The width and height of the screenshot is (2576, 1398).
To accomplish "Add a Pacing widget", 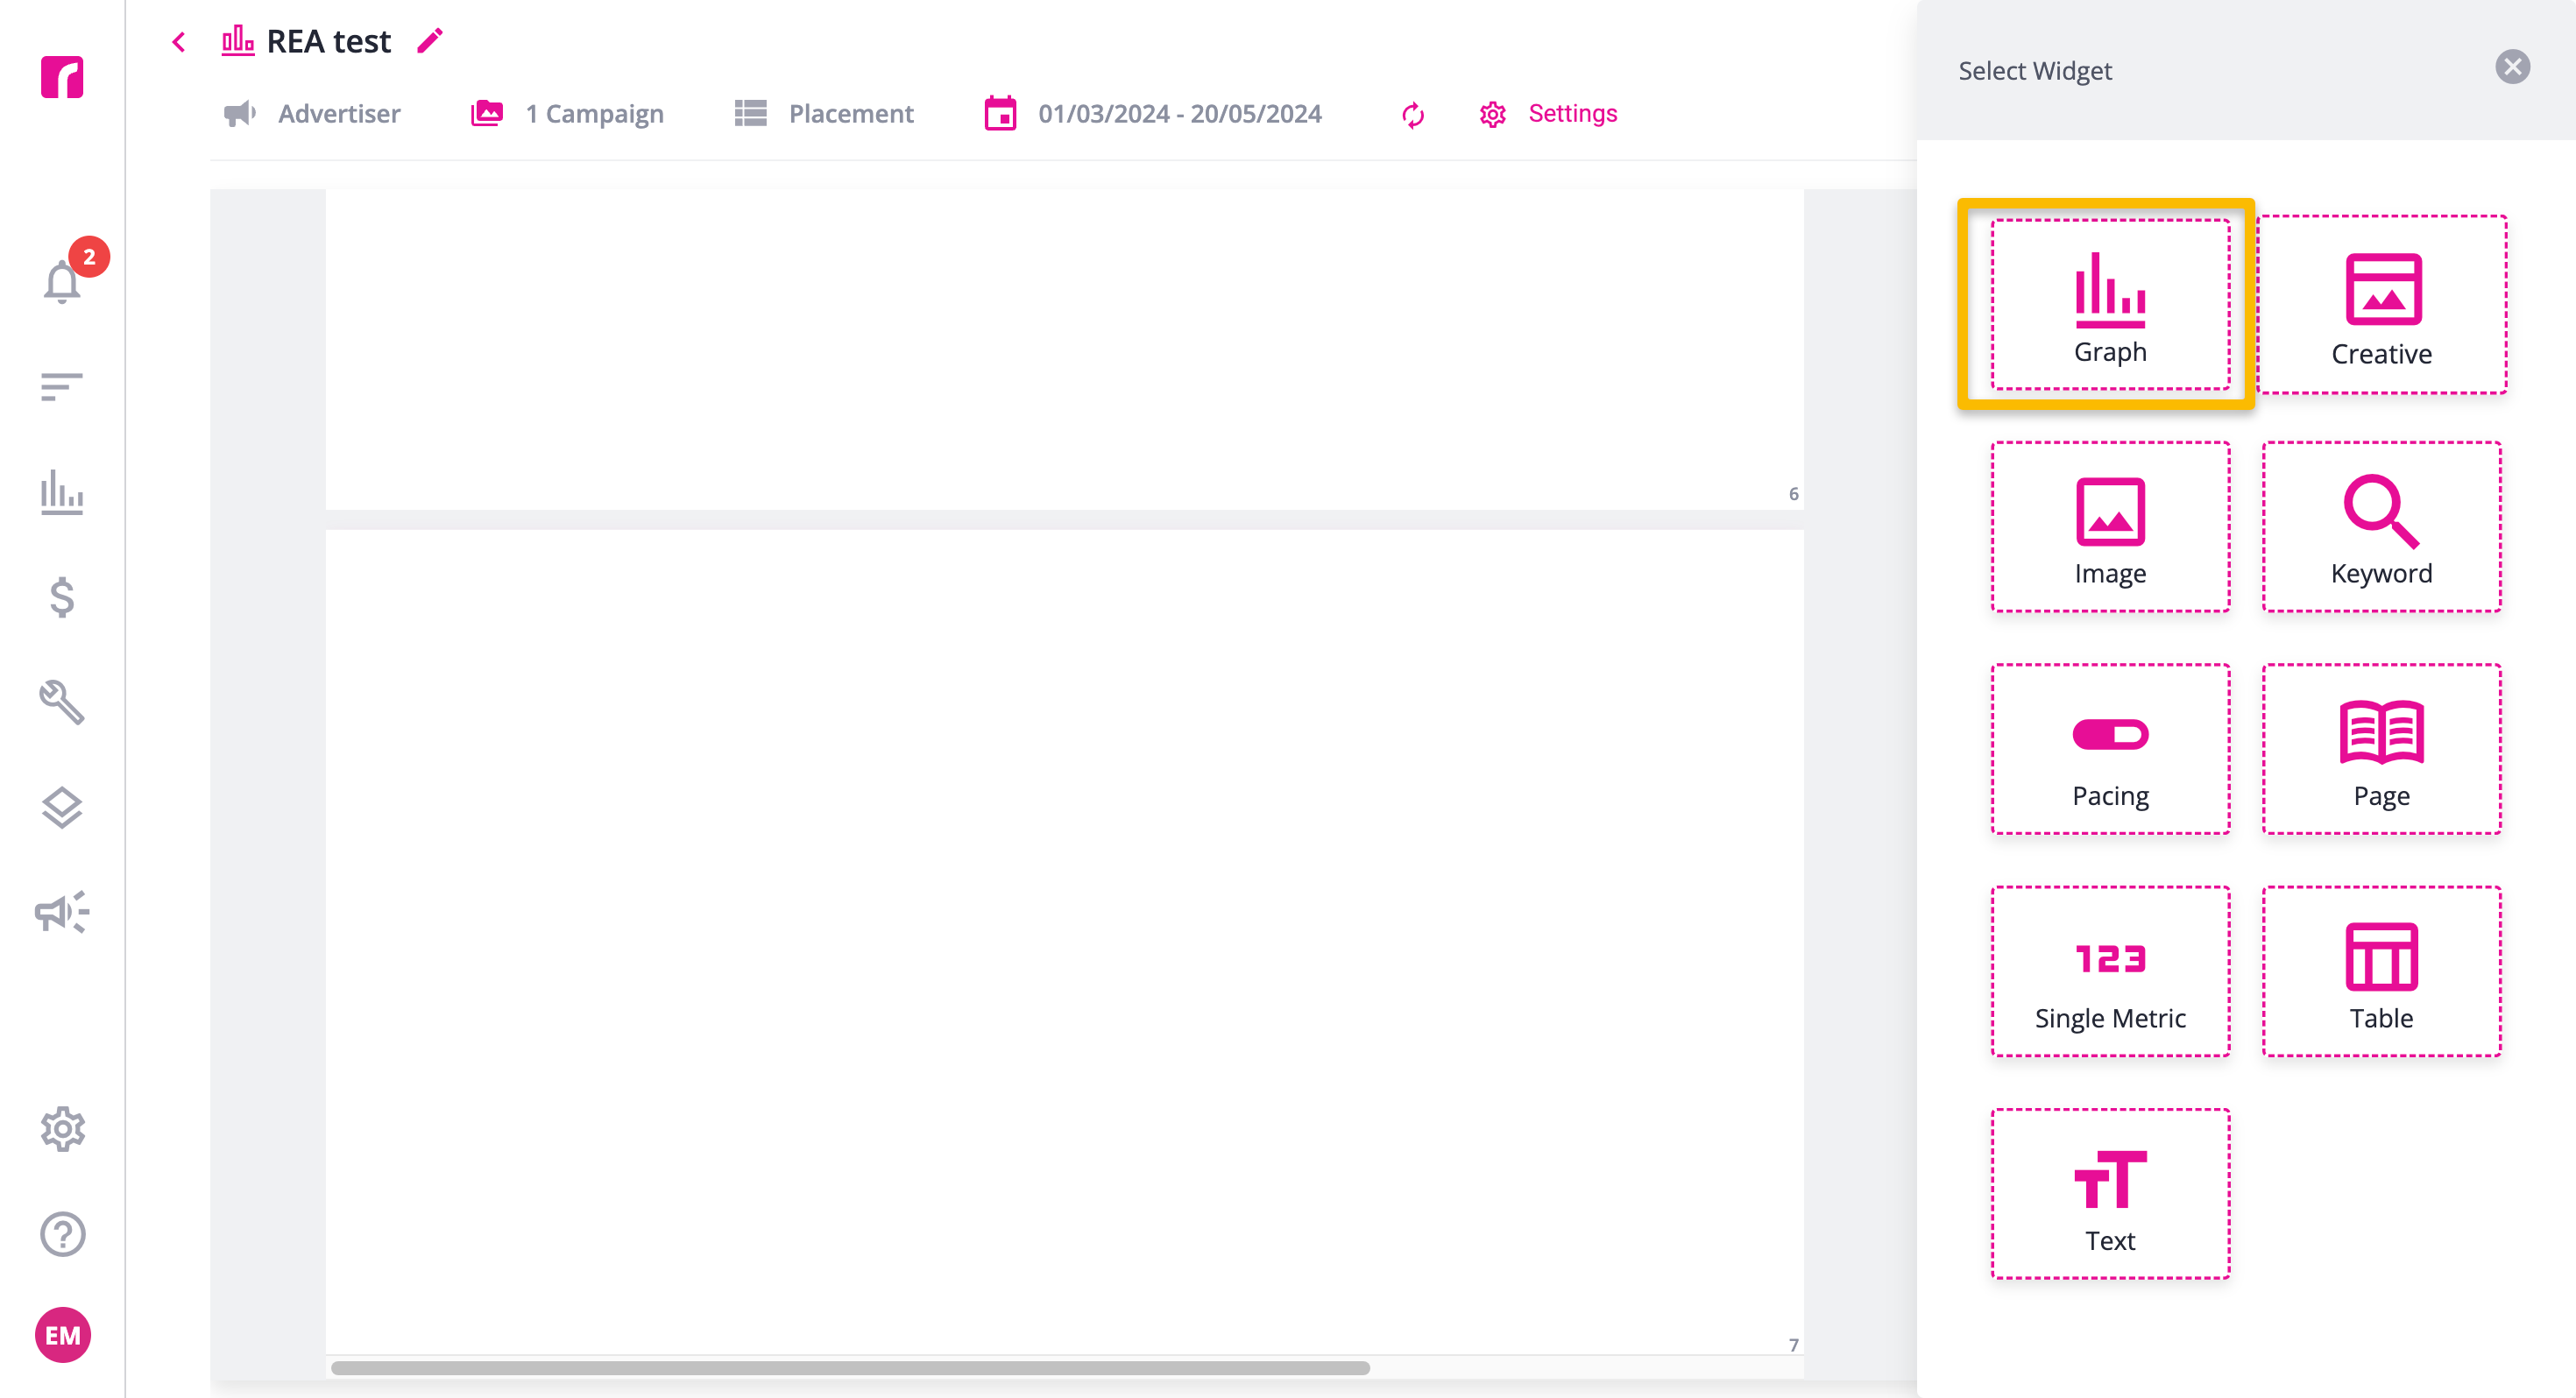I will (2110, 749).
